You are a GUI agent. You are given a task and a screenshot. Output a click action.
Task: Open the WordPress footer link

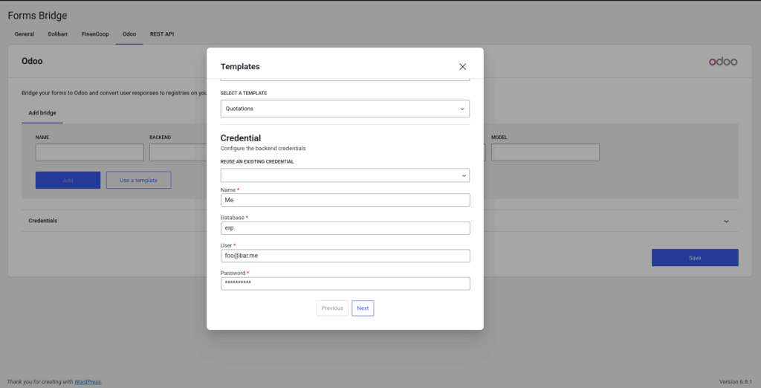point(88,382)
